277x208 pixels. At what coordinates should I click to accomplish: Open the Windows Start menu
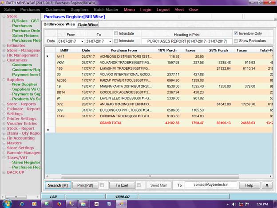click(7, 204)
